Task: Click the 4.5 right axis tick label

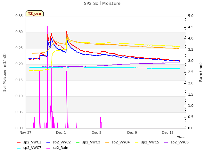Action: [191, 27]
